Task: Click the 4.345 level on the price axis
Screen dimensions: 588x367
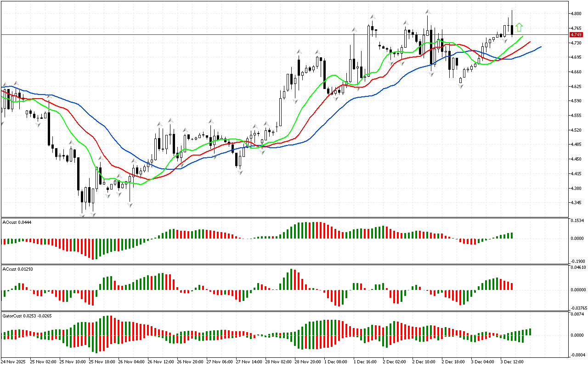Action: pos(576,203)
